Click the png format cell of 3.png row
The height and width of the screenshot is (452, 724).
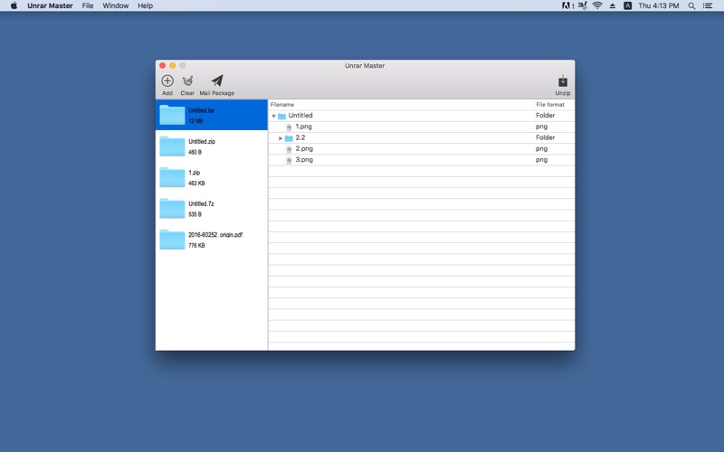pyautogui.click(x=541, y=160)
